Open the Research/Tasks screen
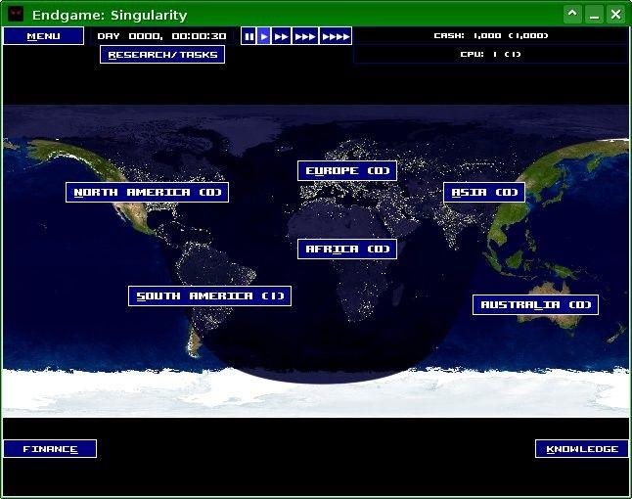632x499 pixels. tap(162, 55)
